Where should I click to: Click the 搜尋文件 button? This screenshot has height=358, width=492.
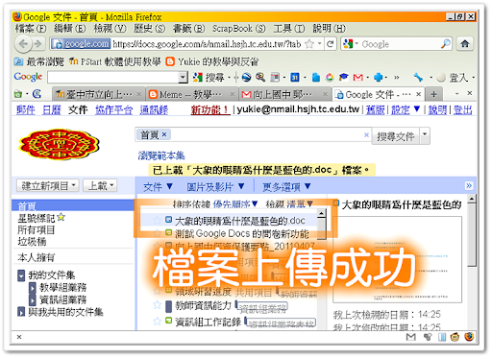pos(396,136)
